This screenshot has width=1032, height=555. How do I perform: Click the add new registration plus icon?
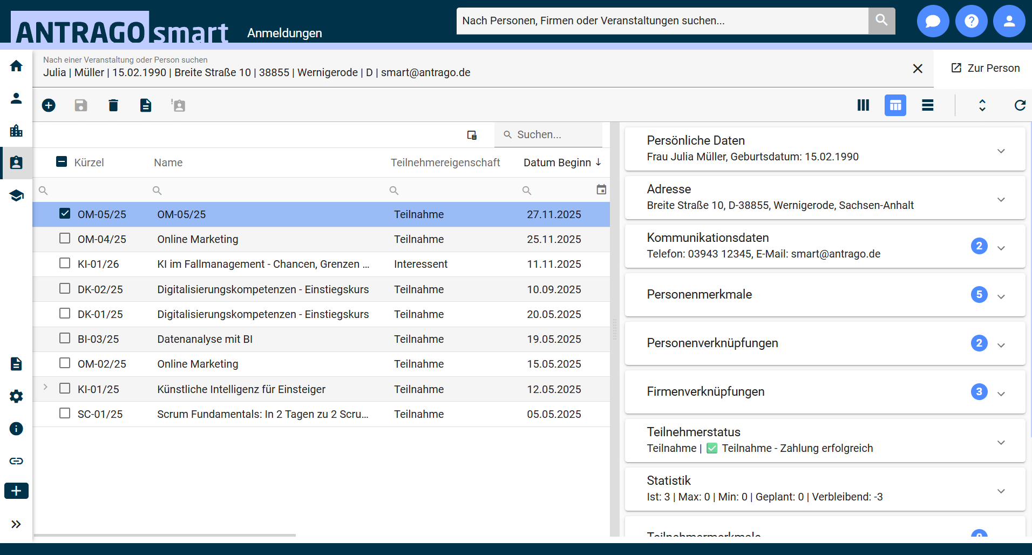[49, 105]
